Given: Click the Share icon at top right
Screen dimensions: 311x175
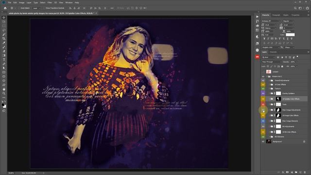Looking at the screenshot, I should (x=307, y=8).
